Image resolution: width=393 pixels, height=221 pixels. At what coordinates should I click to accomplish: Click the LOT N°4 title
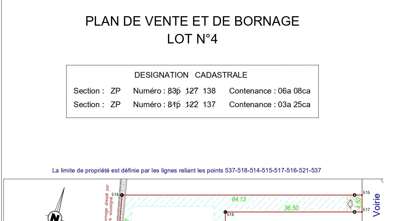(x=192, y=39)
